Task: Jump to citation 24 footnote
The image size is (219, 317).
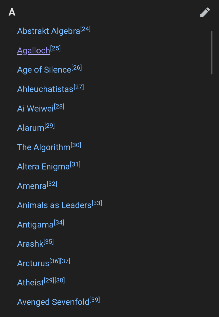Action: [85, 29]
